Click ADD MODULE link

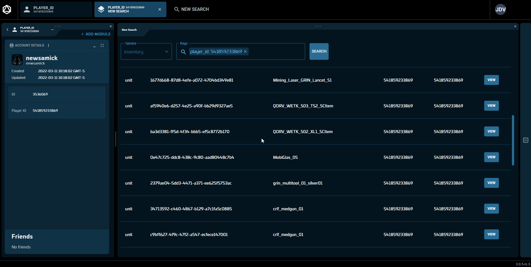point(96,34)
